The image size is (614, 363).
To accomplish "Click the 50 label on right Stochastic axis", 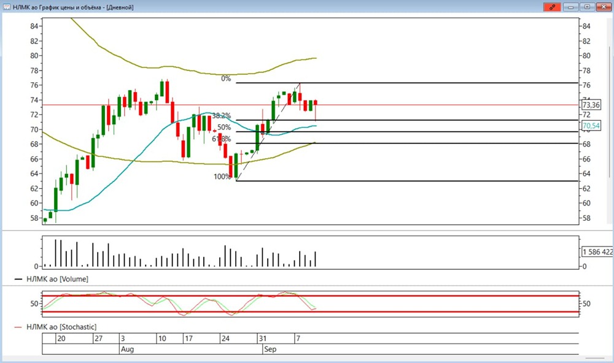I will click(586, 304).
